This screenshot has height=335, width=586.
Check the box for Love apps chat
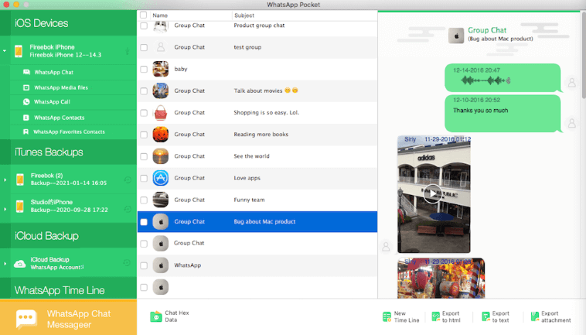[144, 178]
